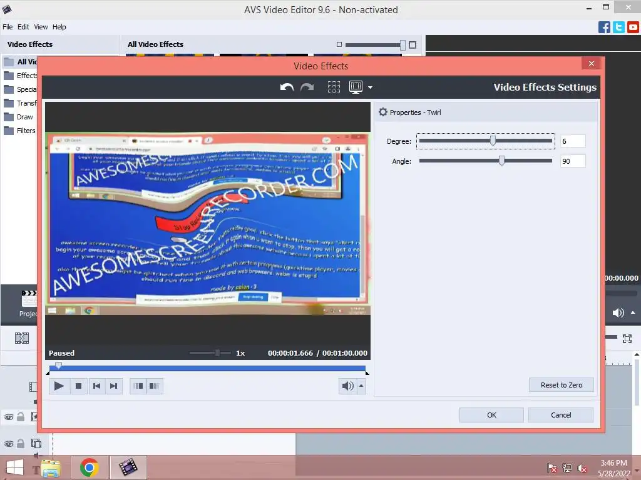Go to next frame in preview
This screenshot has width=641, height=480.
(x=114, y=386)
